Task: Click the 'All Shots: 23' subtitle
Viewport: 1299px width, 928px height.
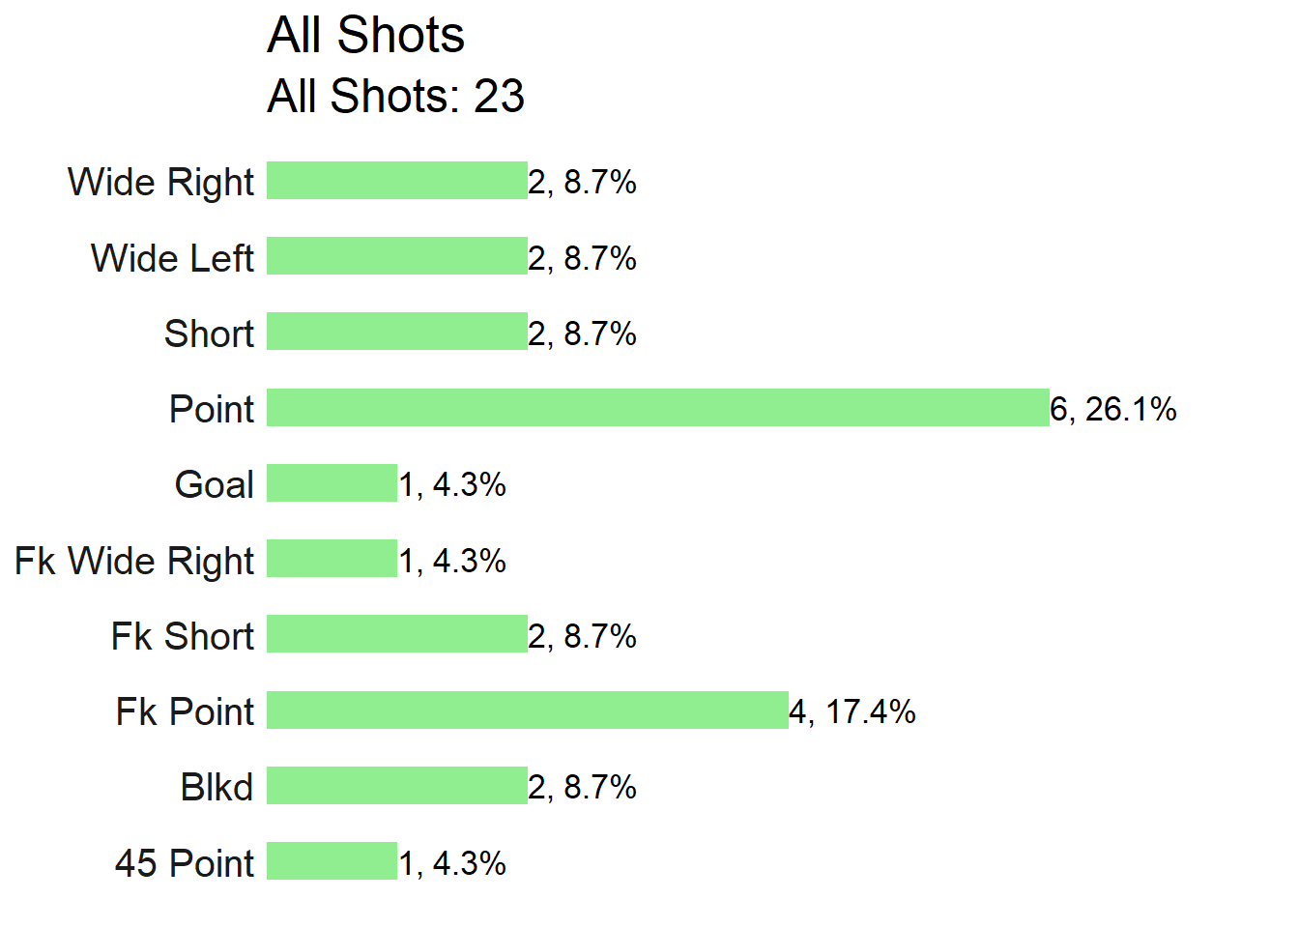Action: tap(395, 96)
